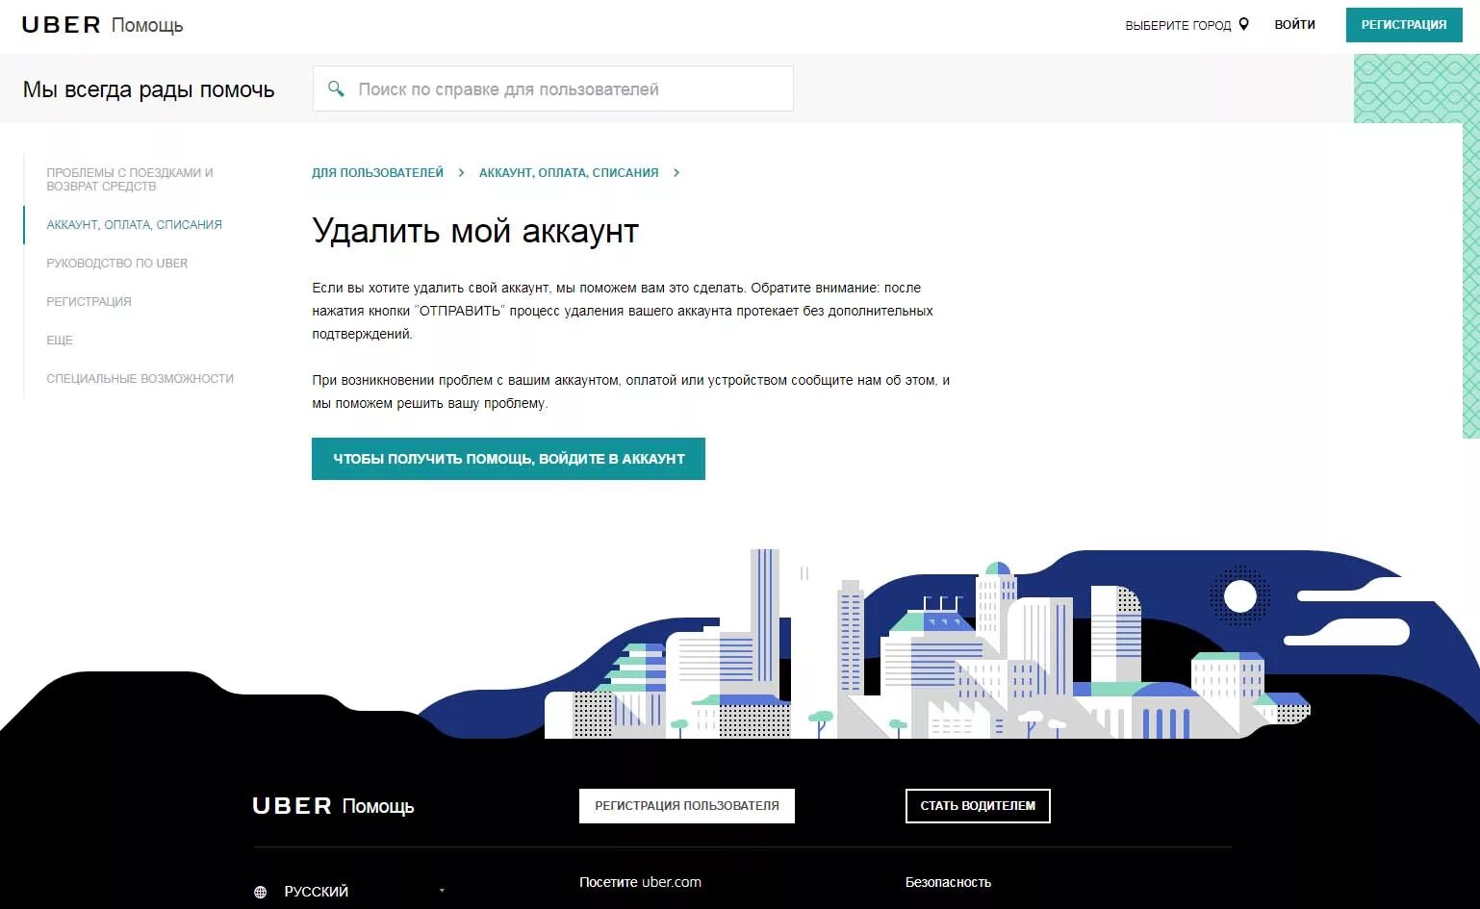The height and width of the screenshot is (909, 1480).
Task: Click the Мы всегда рады помочь text
Action: tap(149, 89)
